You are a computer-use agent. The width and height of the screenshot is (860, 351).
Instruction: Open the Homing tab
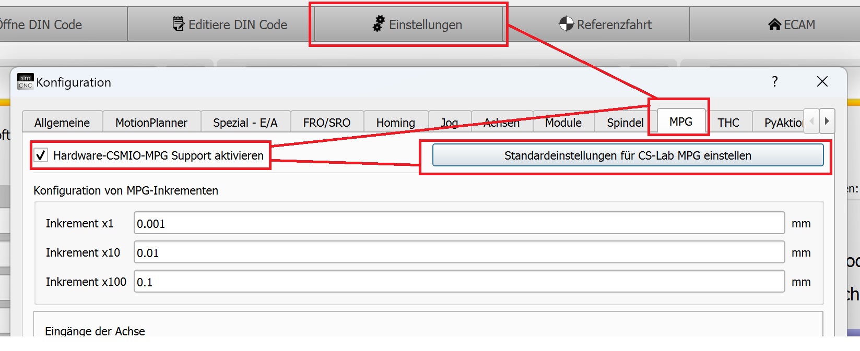click(395, 123)
